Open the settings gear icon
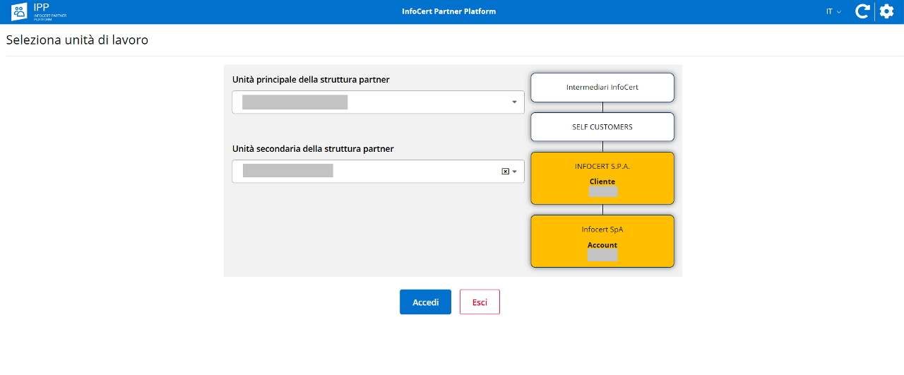Image resolution: width=904 pixels, height=375 pixels. [886, 11]
